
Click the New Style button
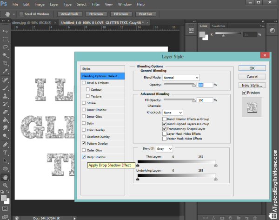pos(252,85)
